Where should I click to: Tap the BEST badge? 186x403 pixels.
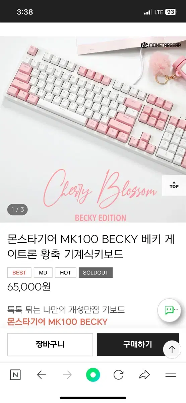[19, 273]
